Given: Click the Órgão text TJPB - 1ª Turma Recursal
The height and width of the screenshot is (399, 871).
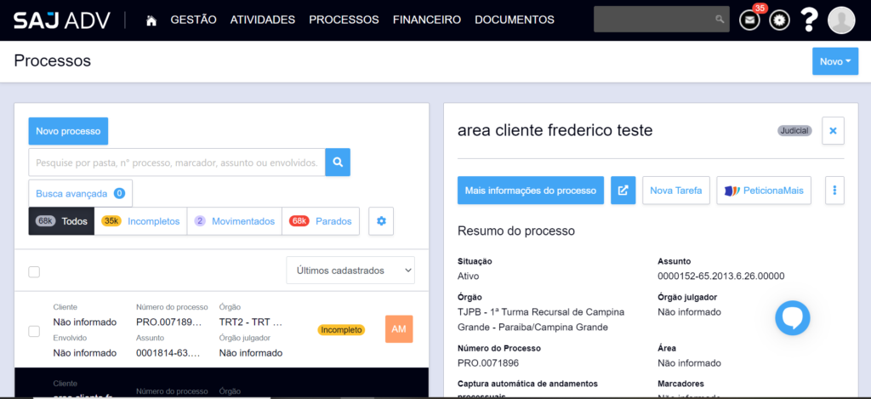Looking at the screenshot, I should 541,320.
